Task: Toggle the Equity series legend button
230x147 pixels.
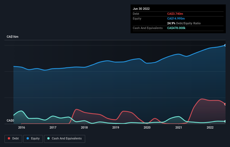Action: pyautogui.click(x=33, y=139)
